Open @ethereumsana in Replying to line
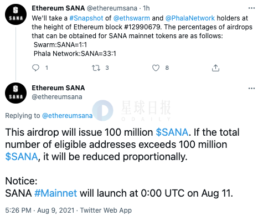 (68, 116)
